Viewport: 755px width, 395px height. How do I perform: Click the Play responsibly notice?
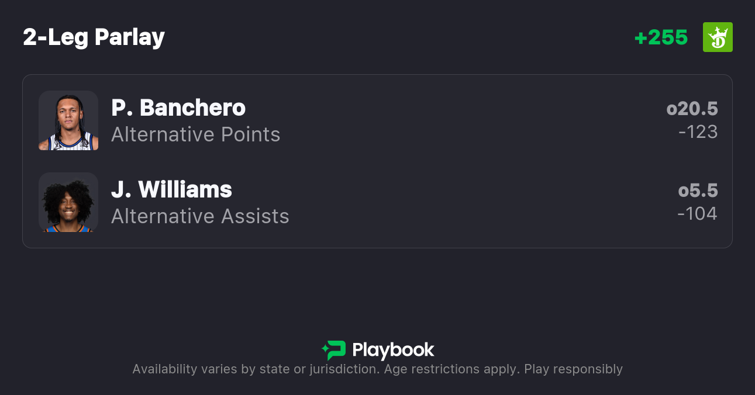coord(573,369)
